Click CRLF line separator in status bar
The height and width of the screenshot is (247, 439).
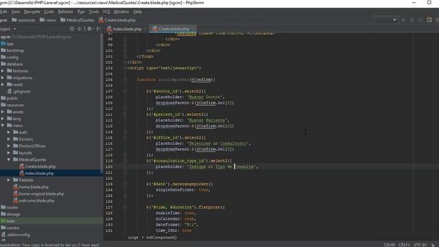404,245
